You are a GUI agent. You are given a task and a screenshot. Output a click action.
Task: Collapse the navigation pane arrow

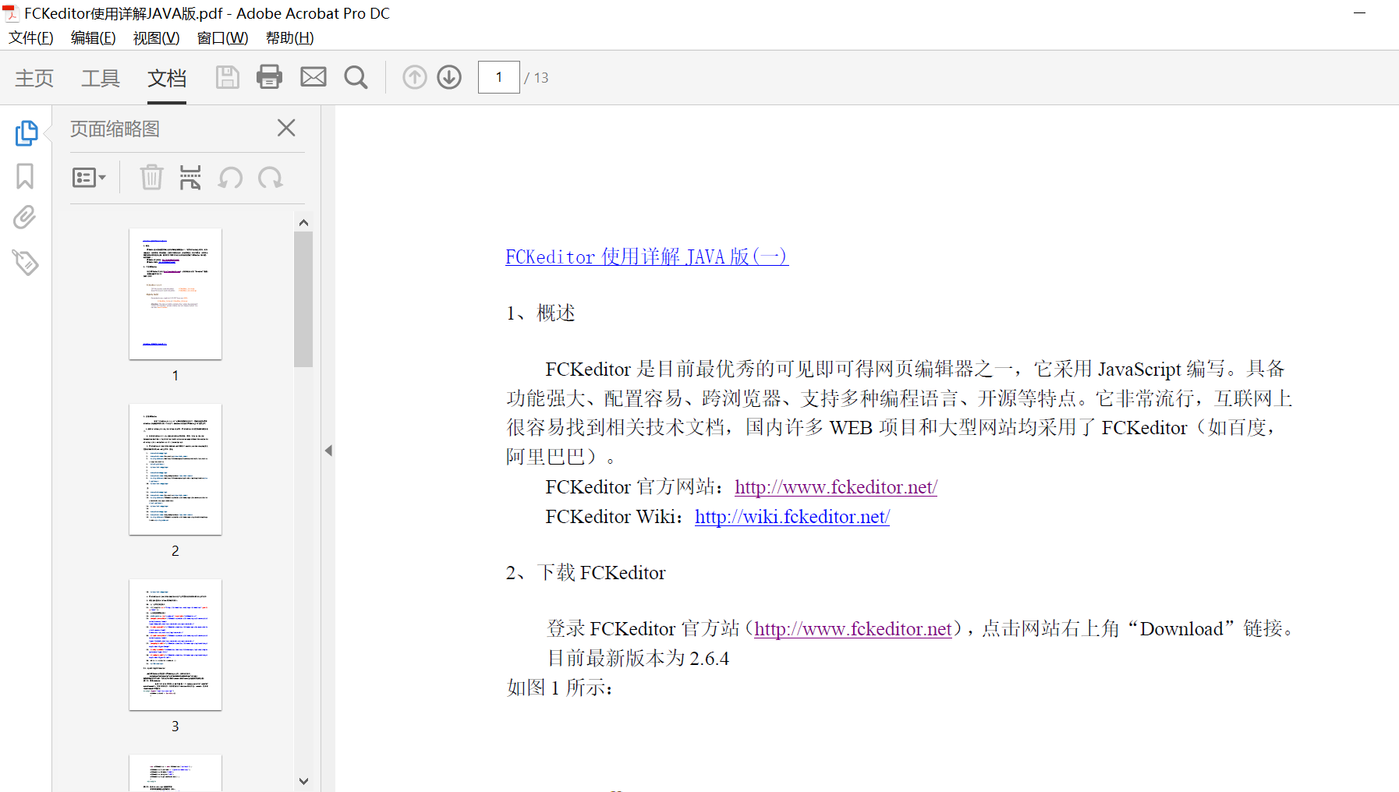328,451
